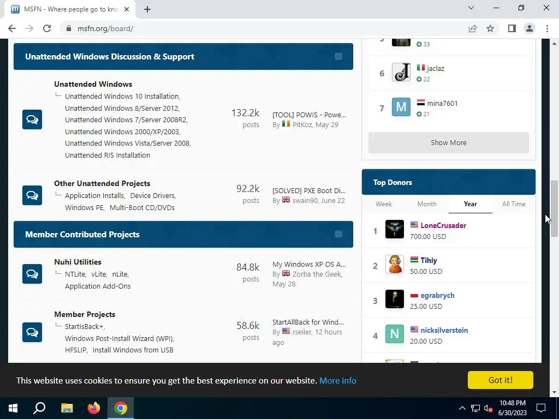
Task: Open Chrome's three-dot menu
Action: (x=547, y=28)
